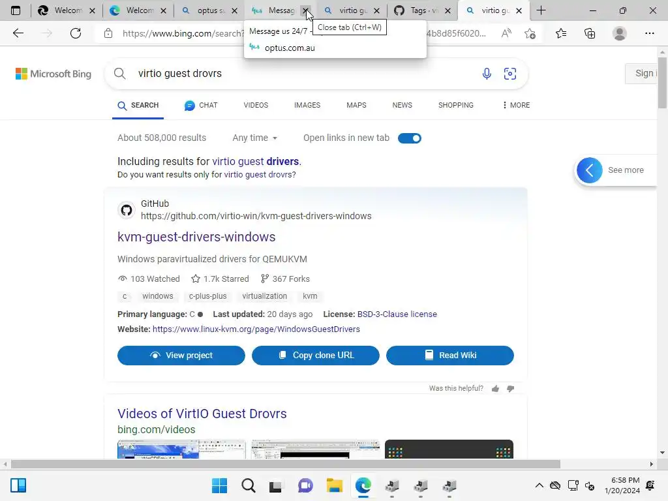Click Copy clone URL button
This screenshot has width=668, height=501.
(x=315, y=356)
